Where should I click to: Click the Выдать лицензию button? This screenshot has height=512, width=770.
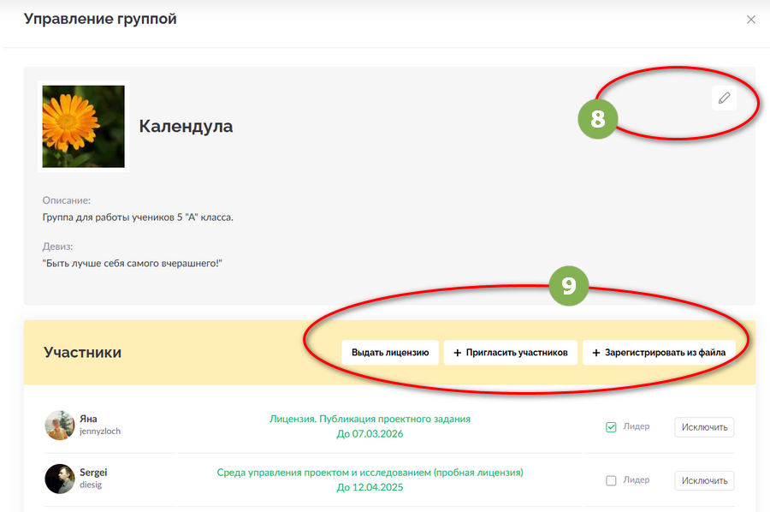click(x=390, y=352)
